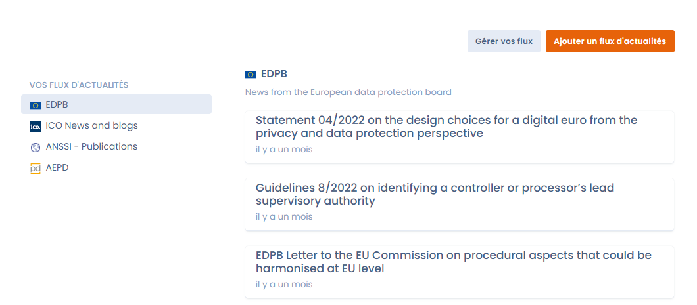Open ANSSI - Publications feed
This screenshot has height=305, width=697.
(91, 146)
